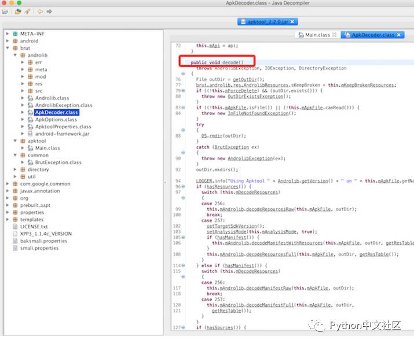Click the META-INF package icon

[x=15, y=34]
